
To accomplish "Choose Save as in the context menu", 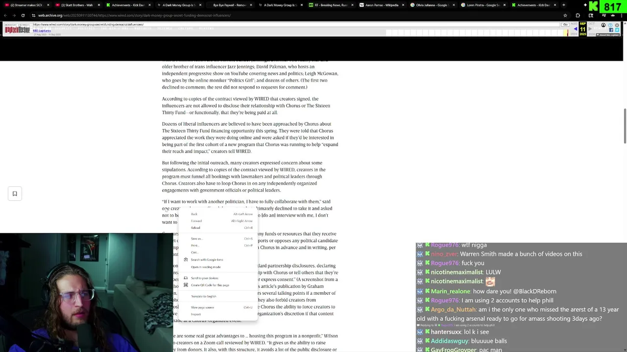I will pyautogui.click(x=217, y=239).
